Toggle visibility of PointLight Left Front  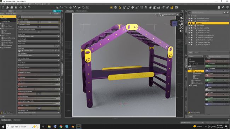(x=189, y=30)
